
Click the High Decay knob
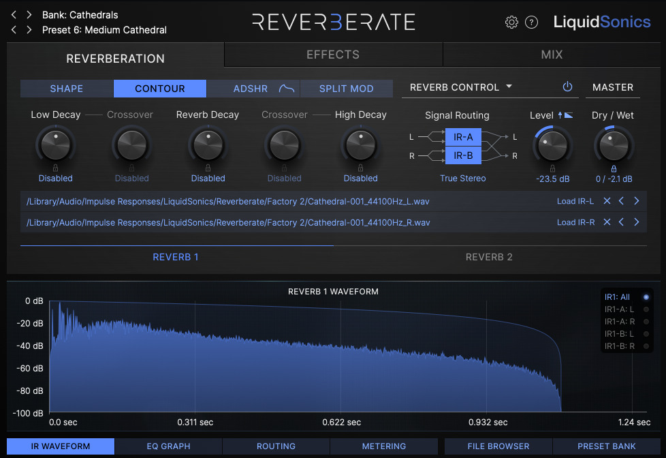click(x=360, y=144)
